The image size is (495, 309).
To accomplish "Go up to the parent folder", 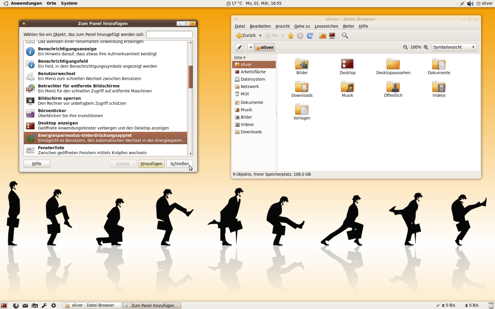I will click(x=291, y=36).
